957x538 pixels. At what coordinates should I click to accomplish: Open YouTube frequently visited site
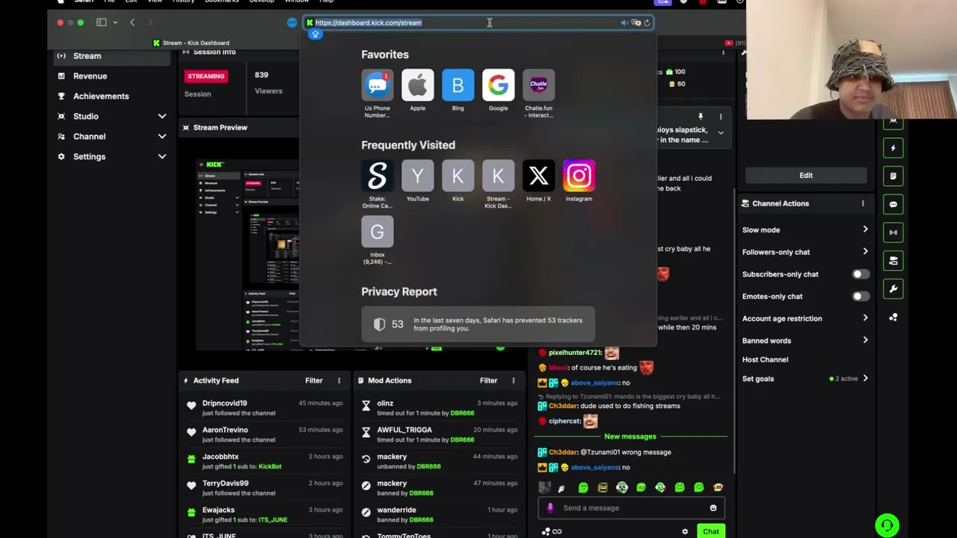417,176
